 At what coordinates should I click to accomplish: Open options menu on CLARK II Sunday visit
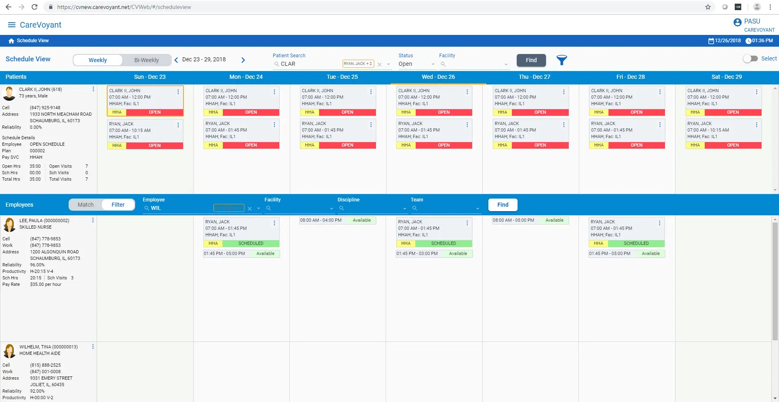click(178, 92)
